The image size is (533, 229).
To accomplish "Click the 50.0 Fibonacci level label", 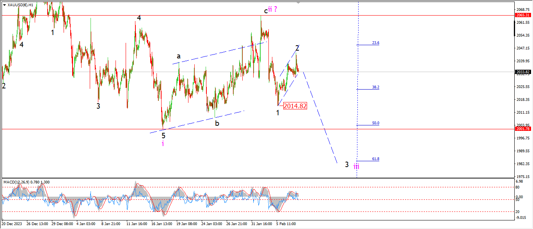I will click(x=375, y=123).
